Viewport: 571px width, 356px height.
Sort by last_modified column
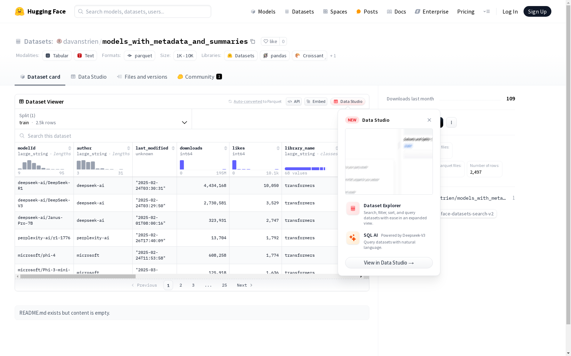tap(173, 148)
